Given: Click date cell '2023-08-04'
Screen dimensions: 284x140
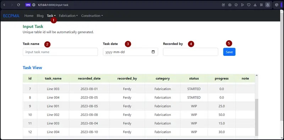Looking at the screenshot, I should coord(89,123).
